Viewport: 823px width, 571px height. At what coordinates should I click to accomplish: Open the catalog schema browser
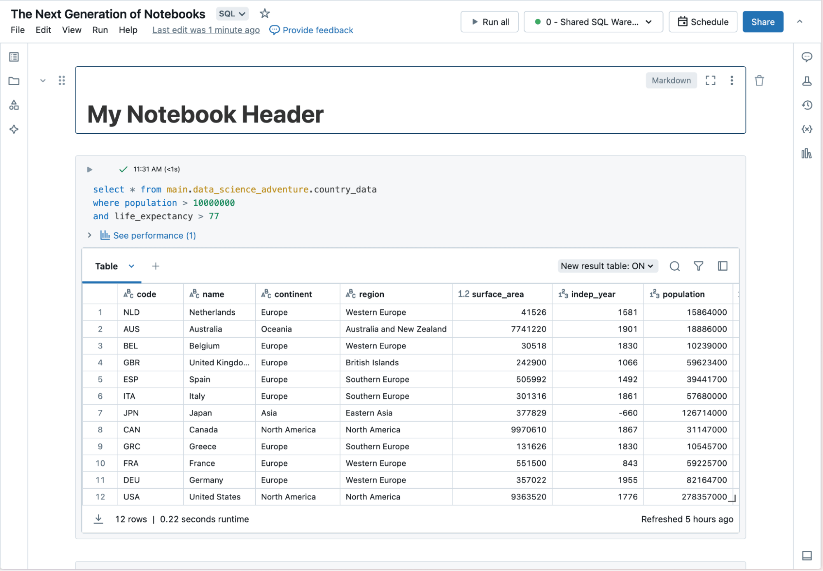click(14, 105)
